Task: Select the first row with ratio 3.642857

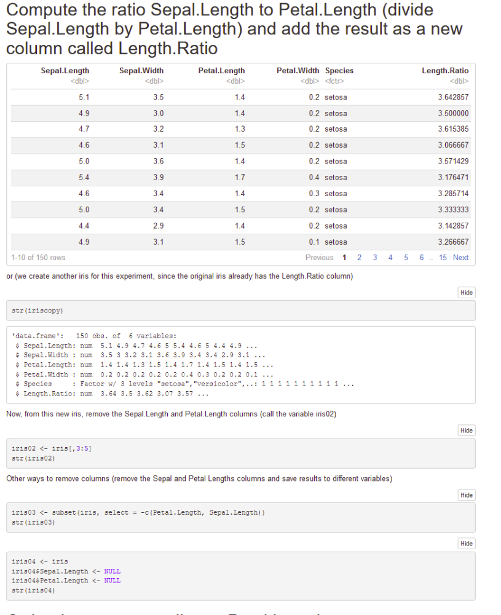Action: tap(240, 97)
